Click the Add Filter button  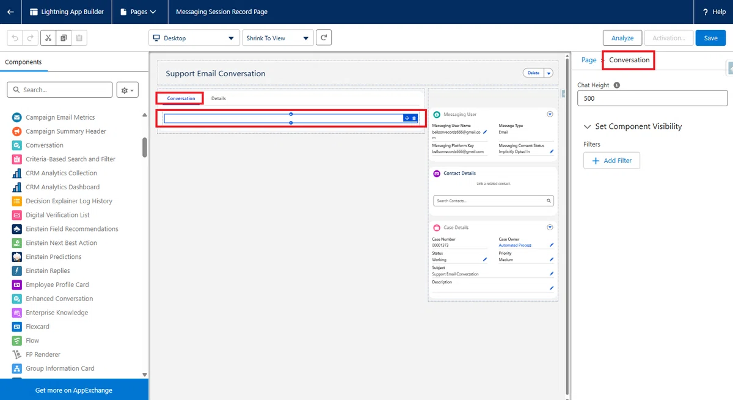click(611, 161)
